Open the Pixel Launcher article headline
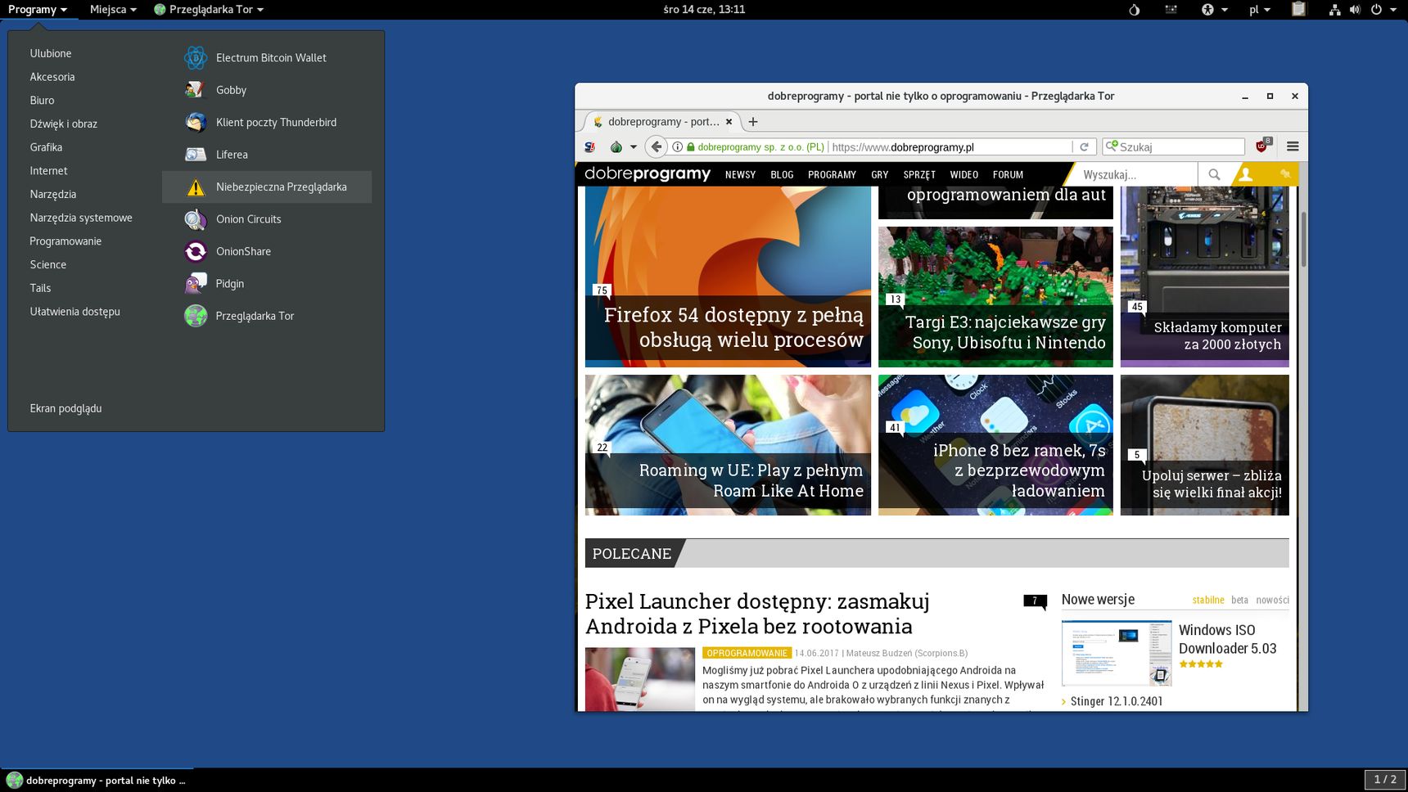Screen dimensions: 1408x792 pyautogui.click(x=758, y=614)
